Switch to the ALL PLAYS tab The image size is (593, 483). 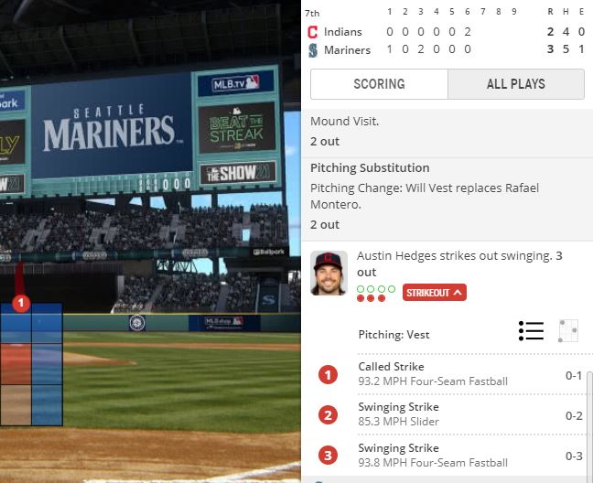click(x=516, y=84)
